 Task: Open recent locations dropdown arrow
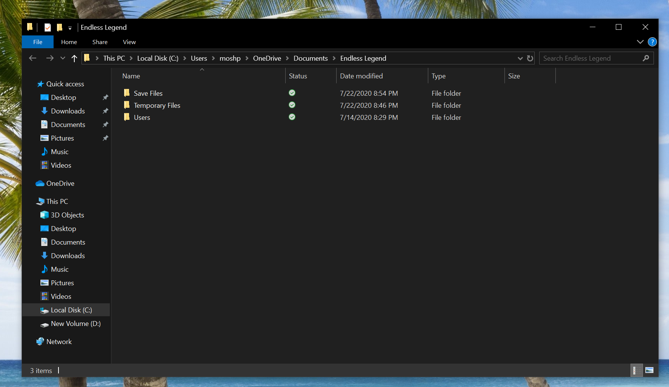pyautogui.click(x=63, y=58)
